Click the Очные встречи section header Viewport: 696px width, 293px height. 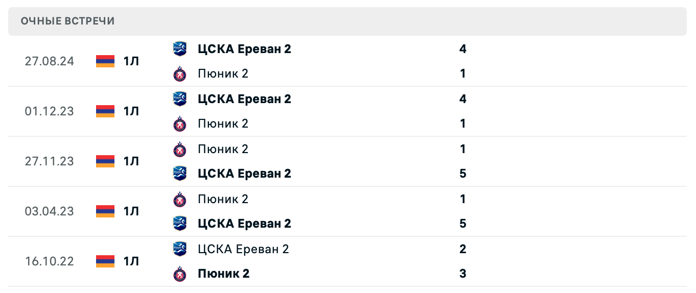tap(67, 21)
